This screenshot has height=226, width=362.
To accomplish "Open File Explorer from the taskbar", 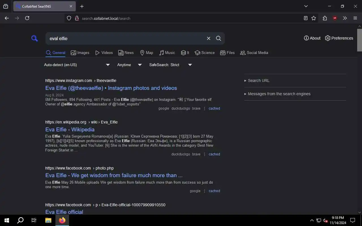I will click(48, 220).
